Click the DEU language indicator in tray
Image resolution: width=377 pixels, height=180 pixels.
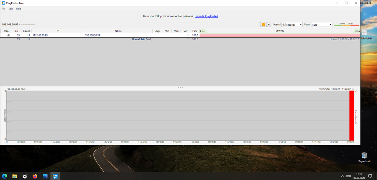click(348, 176)
